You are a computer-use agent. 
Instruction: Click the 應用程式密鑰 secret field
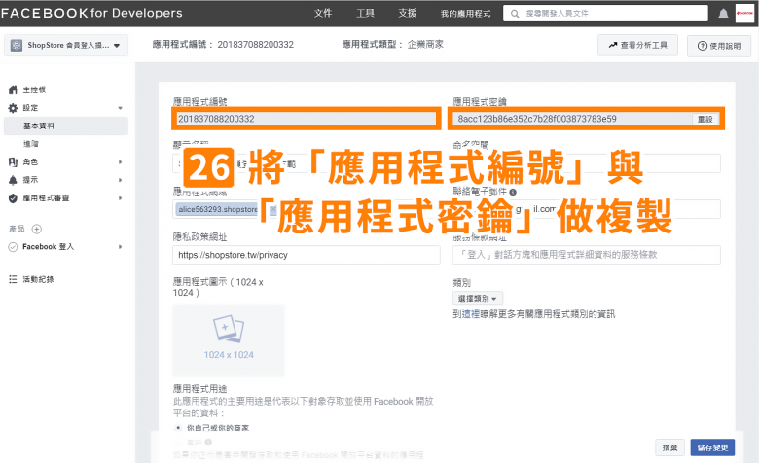point(573,119)
